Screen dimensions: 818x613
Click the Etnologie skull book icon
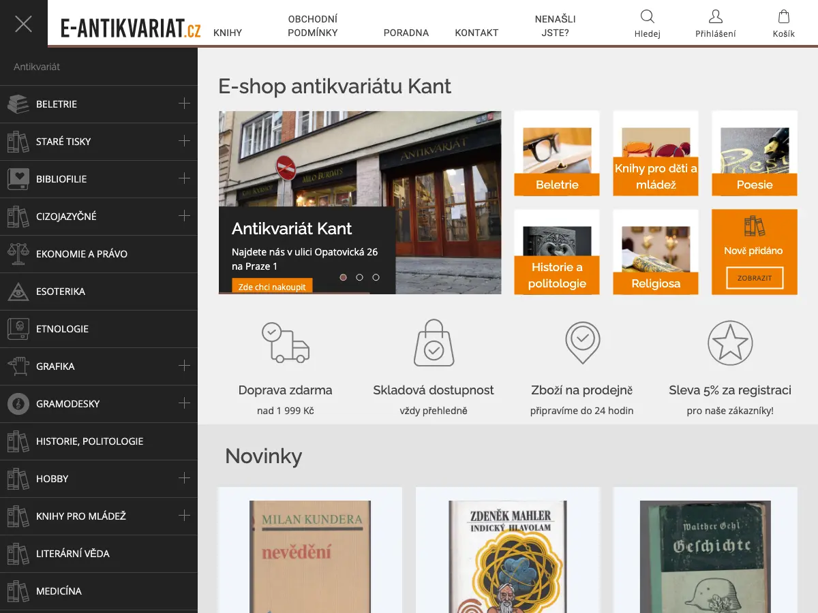18,329
